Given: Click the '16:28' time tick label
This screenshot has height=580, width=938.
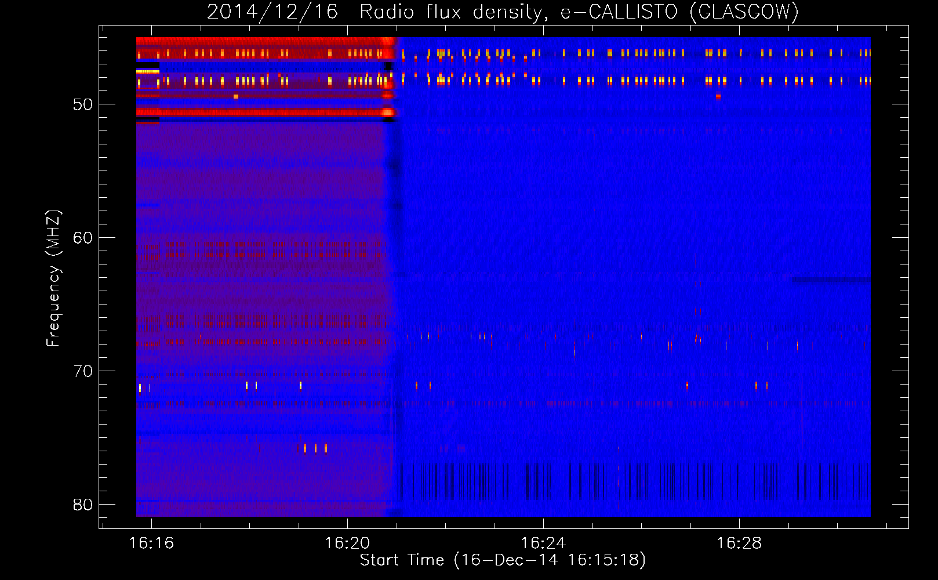Looking at the screenshot, I should 739,543.
